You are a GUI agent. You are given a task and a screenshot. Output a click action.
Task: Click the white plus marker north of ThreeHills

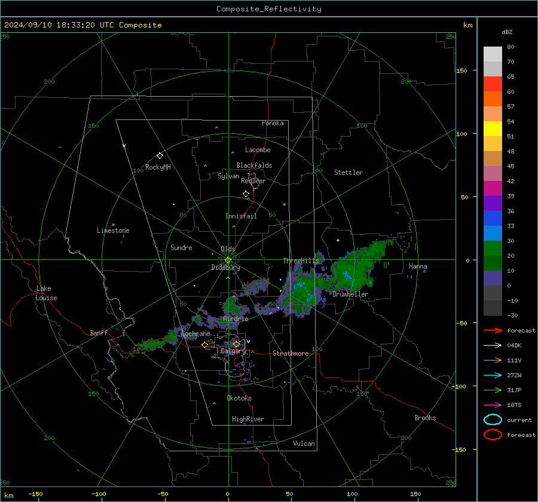coord(338,240)
